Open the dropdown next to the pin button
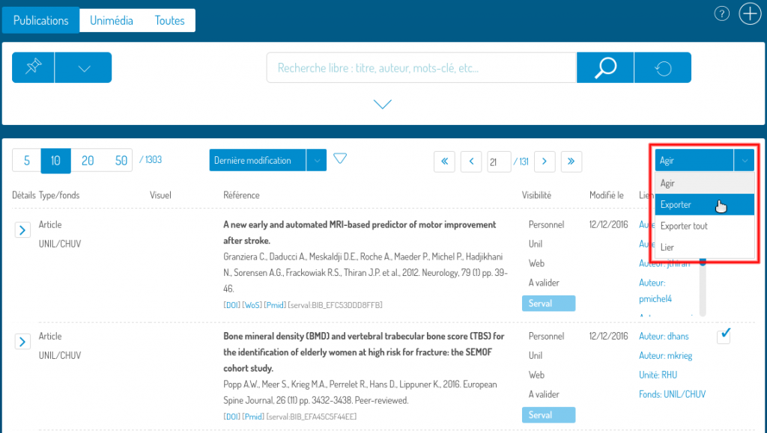767x433 pixels. coord(84,67)
